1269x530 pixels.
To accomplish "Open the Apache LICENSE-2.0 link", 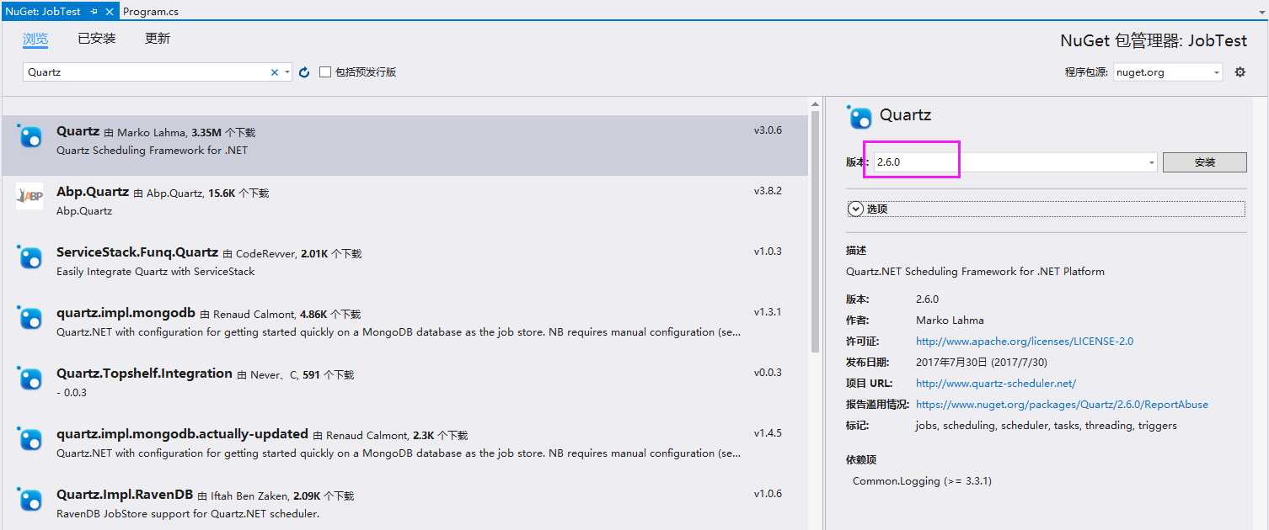I will [x=1025, y=342].
